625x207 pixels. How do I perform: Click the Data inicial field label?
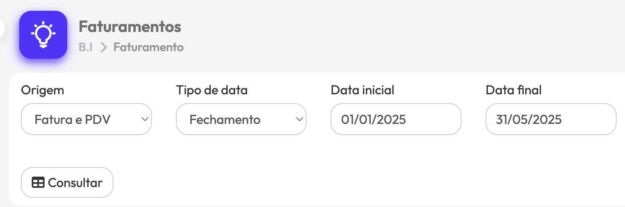363,90
